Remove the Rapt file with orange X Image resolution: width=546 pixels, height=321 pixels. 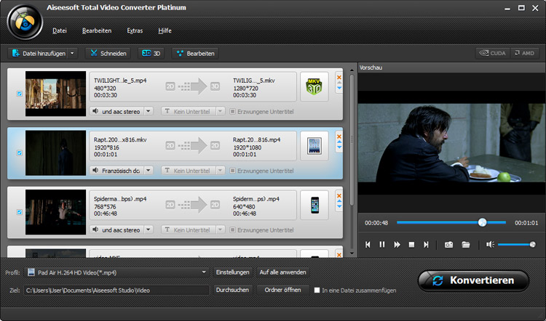click(339, 137)
